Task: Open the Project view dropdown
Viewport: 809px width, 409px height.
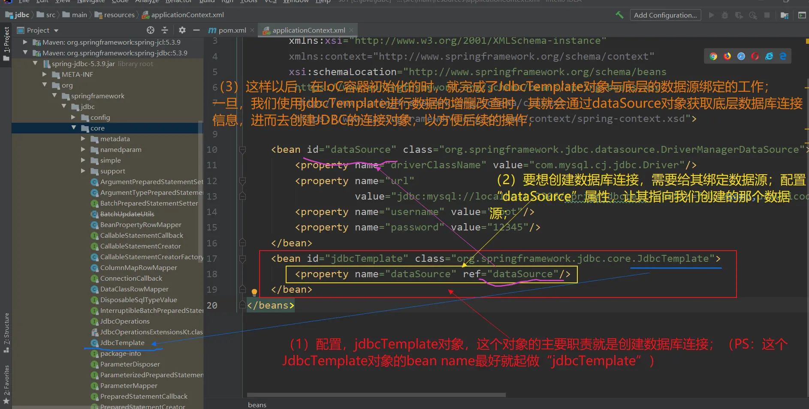Action: pyautogui.click(x=56, y=30)
